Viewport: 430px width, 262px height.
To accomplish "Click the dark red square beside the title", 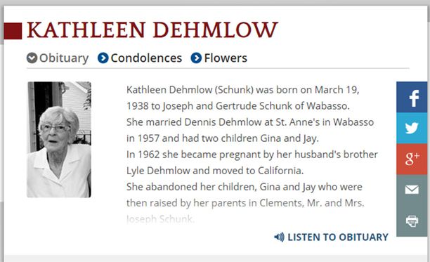I will [13, 31].
